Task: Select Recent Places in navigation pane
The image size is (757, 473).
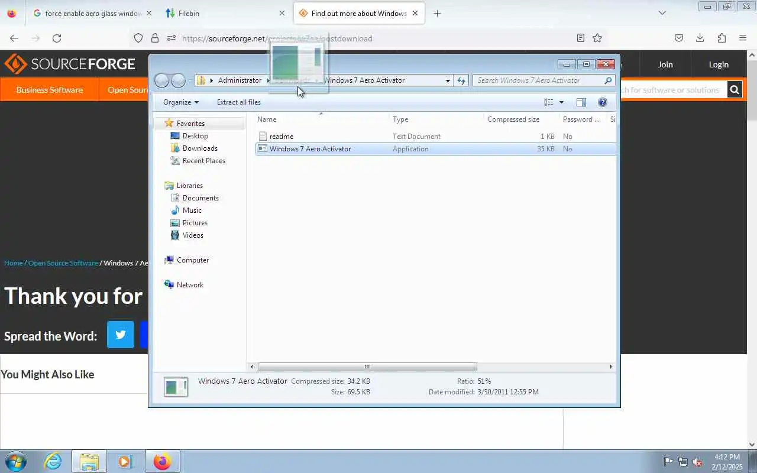Action: 203,161
